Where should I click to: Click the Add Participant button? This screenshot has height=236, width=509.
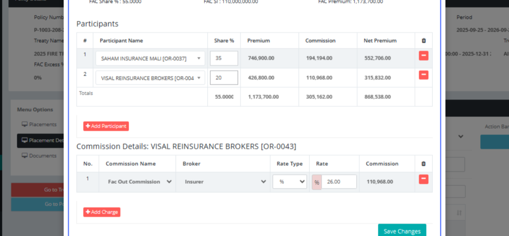click(106, 126)
